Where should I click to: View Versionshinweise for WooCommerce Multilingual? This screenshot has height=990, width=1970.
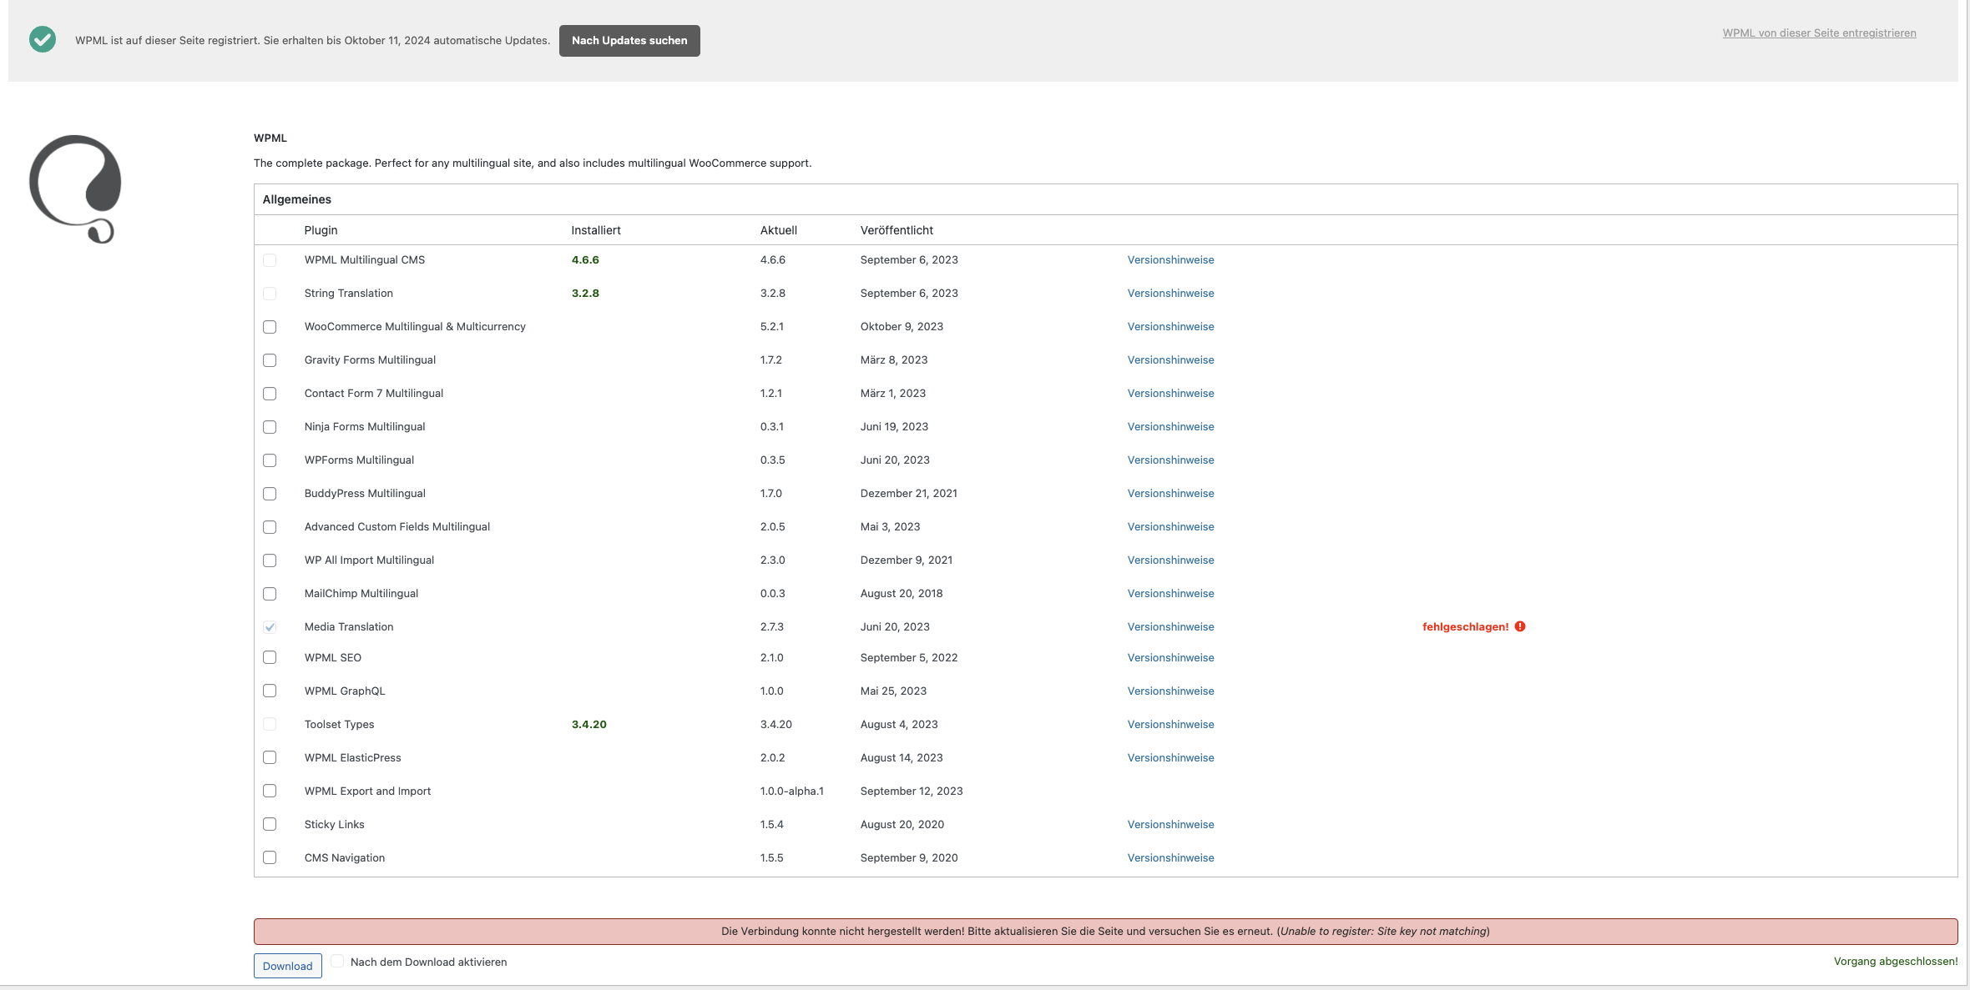pyautogui.click(x=1170, y=327)
